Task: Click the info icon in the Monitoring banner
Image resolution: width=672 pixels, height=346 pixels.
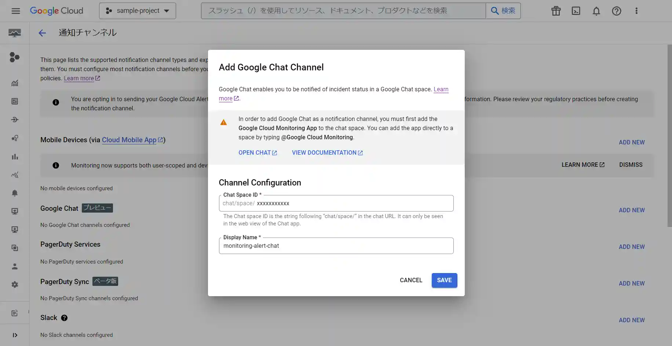Action: (x=56, y=166)
